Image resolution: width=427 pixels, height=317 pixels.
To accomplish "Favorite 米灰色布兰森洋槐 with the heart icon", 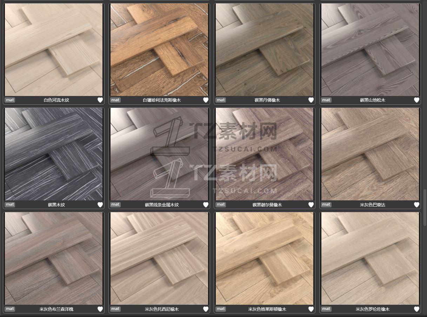I will click(x=100, y=309).
